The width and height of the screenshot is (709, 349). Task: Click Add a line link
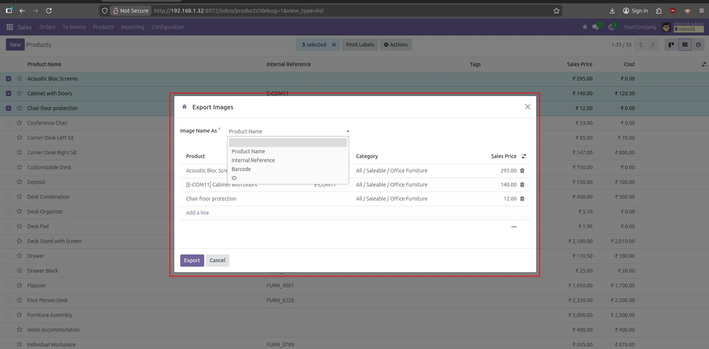197,213
